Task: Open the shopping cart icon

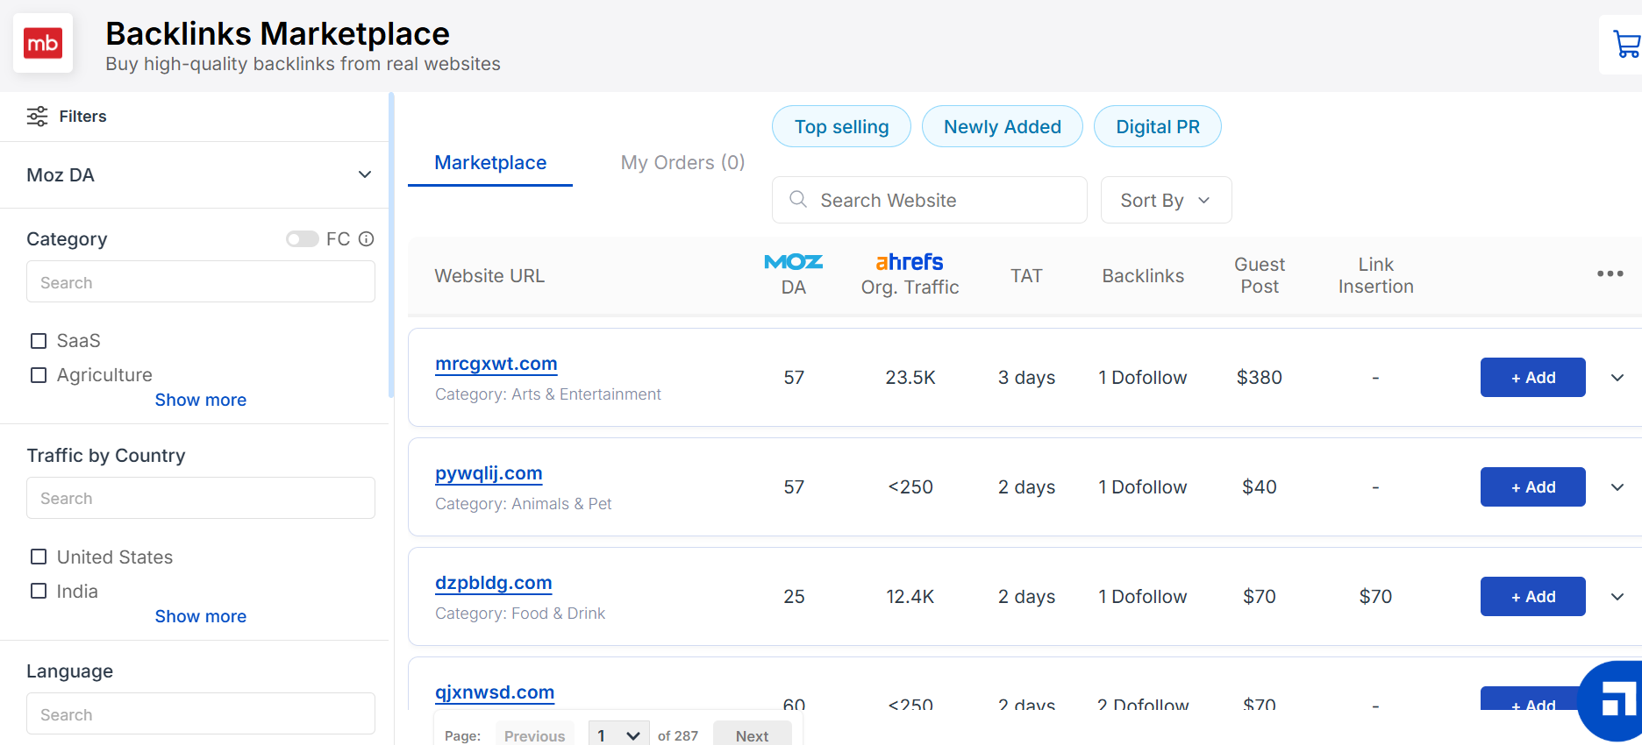Action: tap(1627, 44)
